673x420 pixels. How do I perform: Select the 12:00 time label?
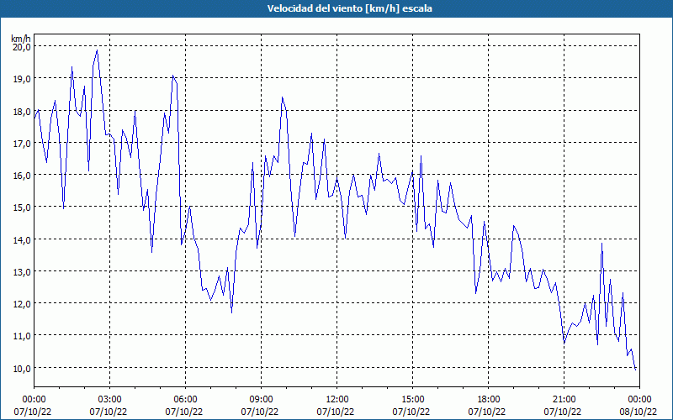337,400
